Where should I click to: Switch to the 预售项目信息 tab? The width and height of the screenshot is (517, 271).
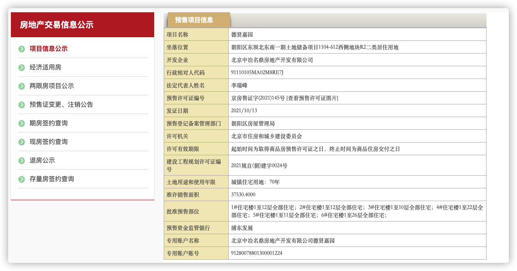194,20
